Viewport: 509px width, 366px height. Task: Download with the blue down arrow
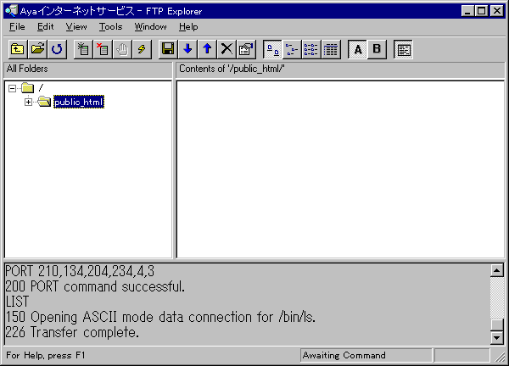pyautogui.click(x=187, y=49)
